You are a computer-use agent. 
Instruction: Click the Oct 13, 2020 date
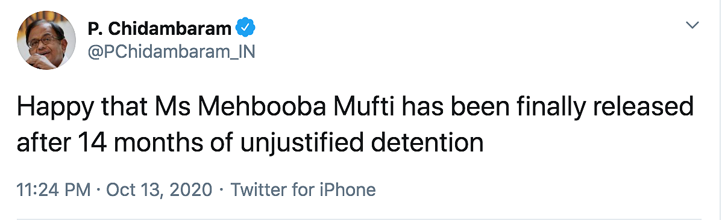click(x=159, y=190)
